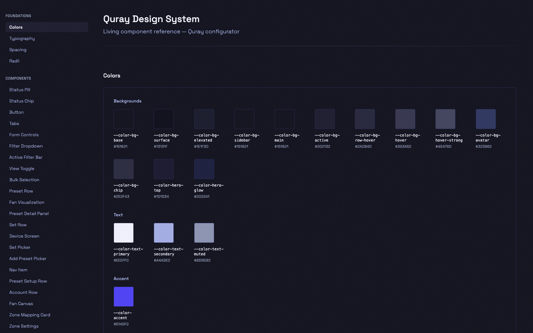Select the color-bg-elevated swatch
The image size is (533, 333).
[x=204, y=119]
